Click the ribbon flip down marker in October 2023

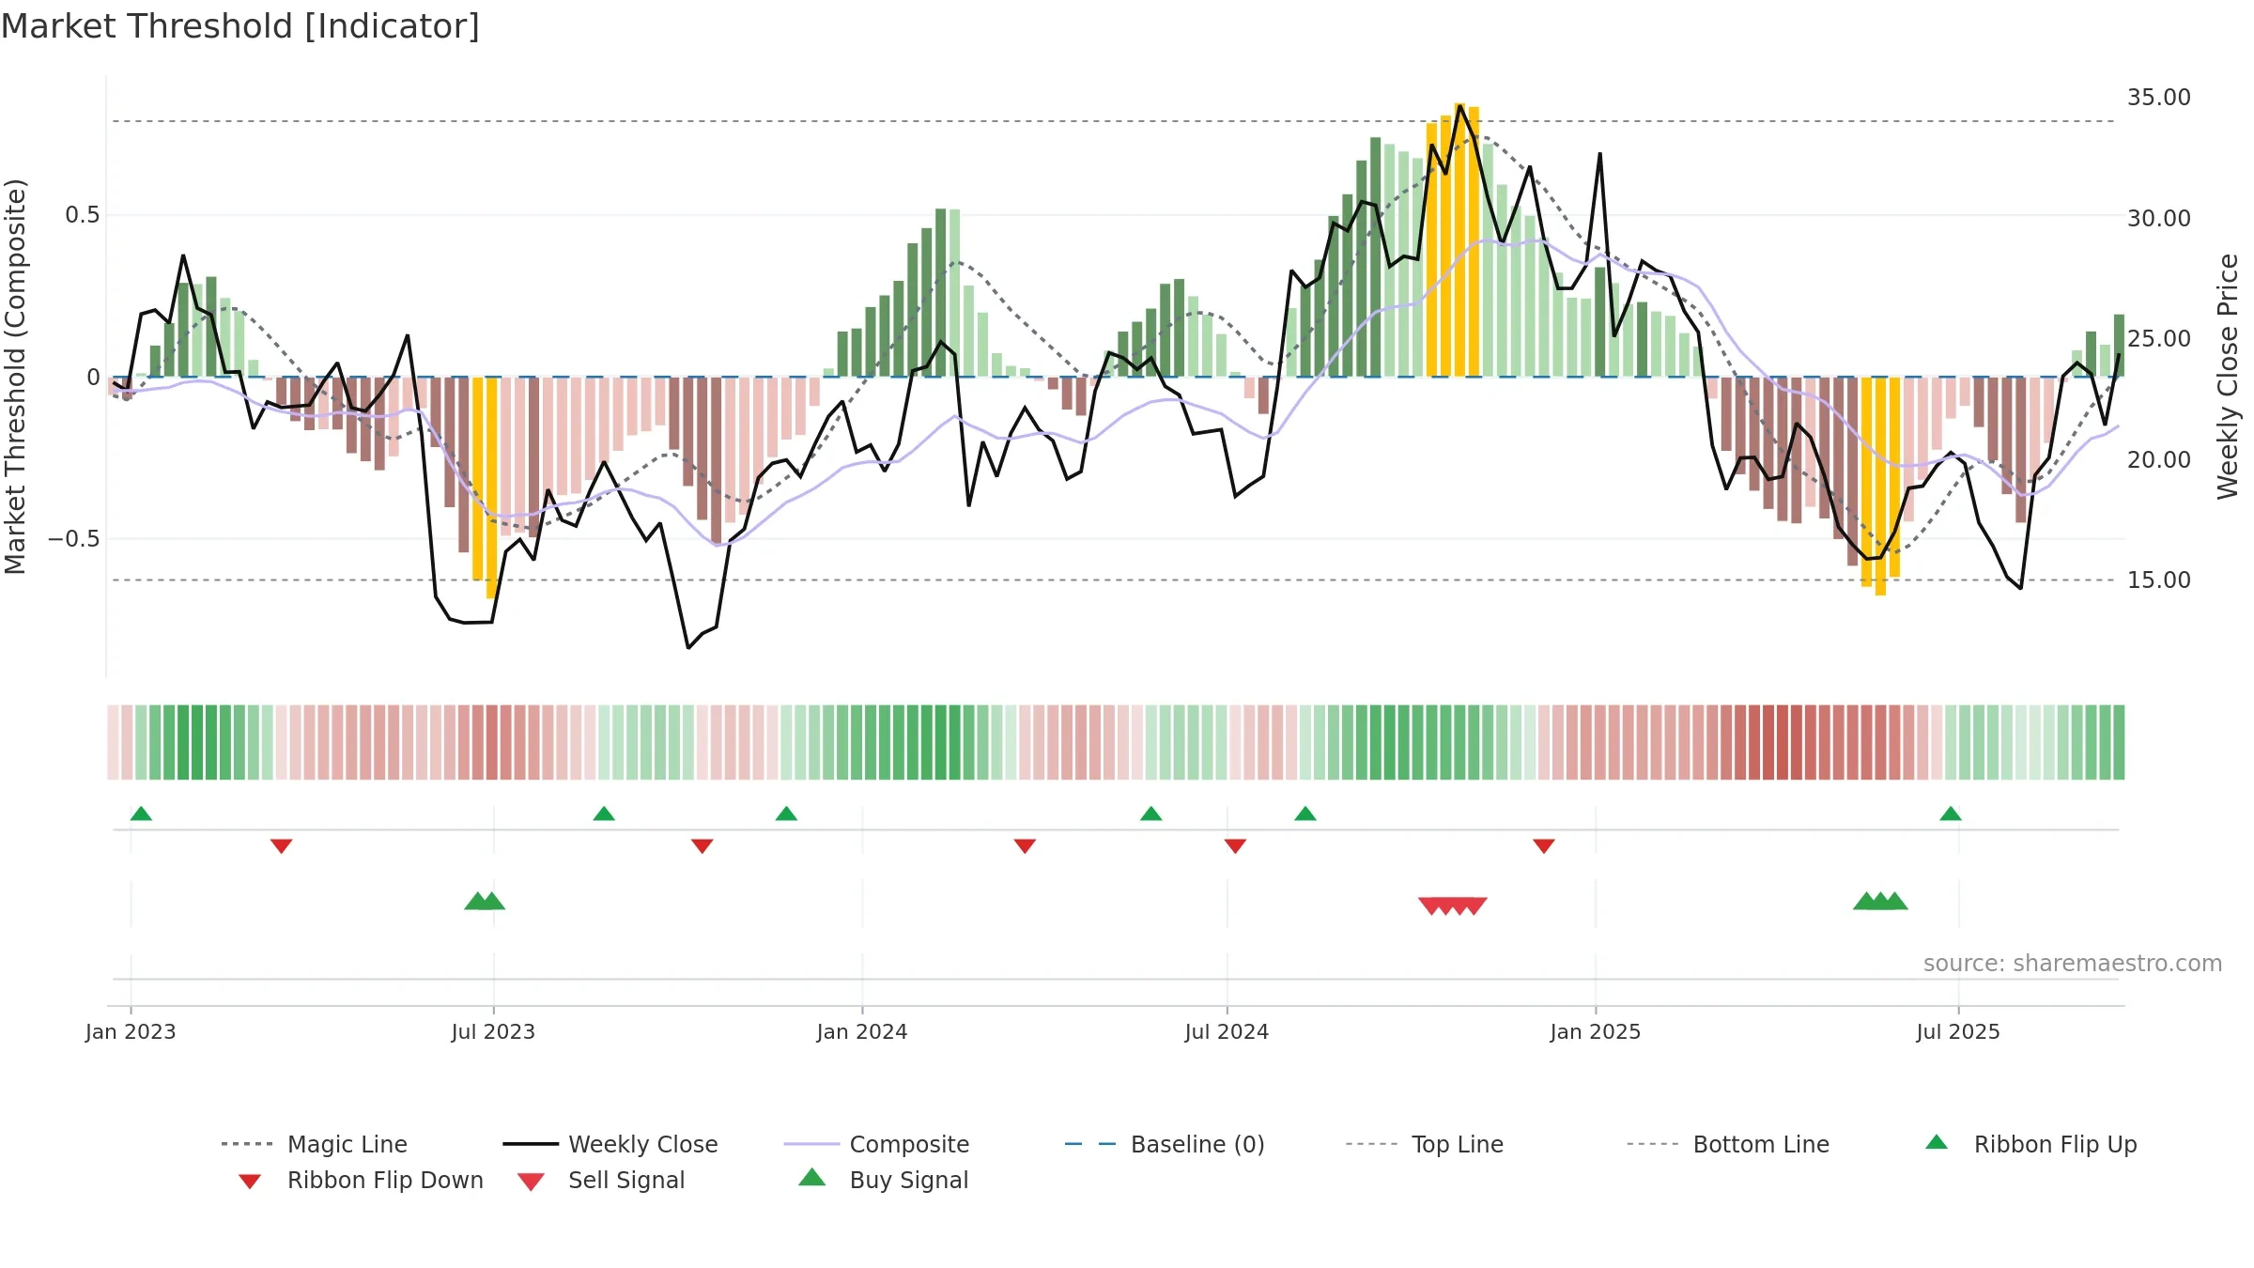[x=702, y=846]
